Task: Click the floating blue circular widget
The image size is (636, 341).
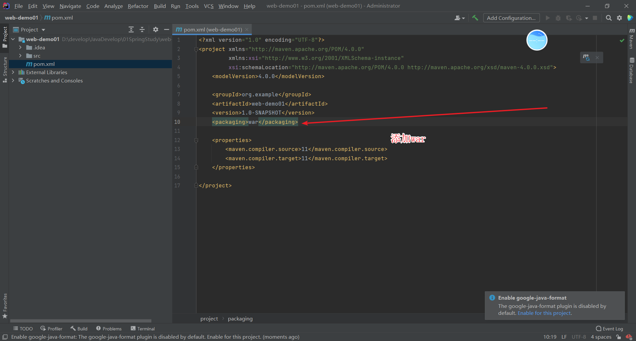Action: (537, 40)
